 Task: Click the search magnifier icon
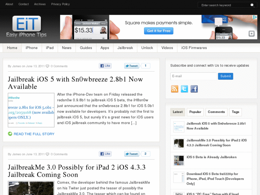(252, 5)
